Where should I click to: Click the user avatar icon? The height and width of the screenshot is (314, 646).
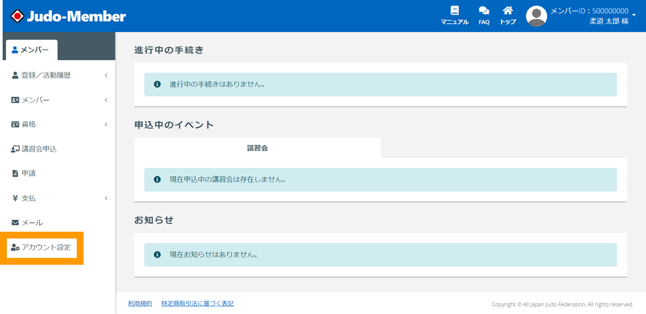tap(537, 16)
